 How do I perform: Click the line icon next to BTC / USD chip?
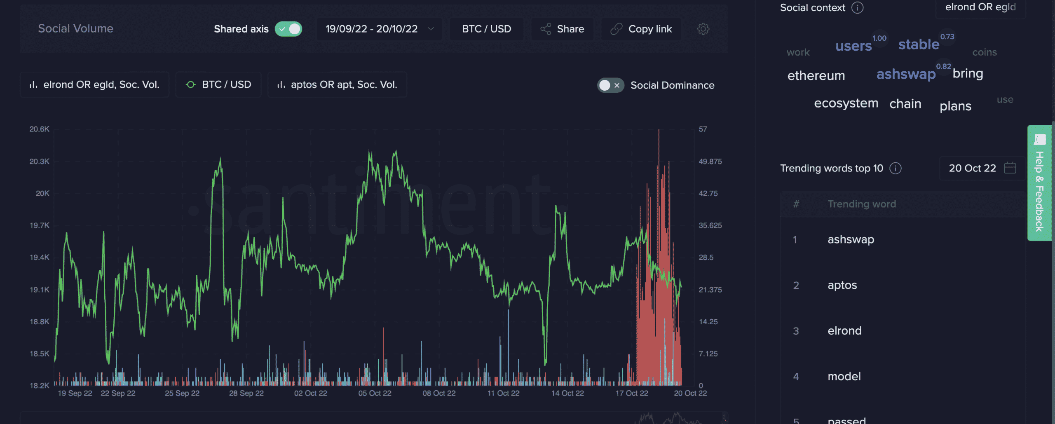click(190, 84)
